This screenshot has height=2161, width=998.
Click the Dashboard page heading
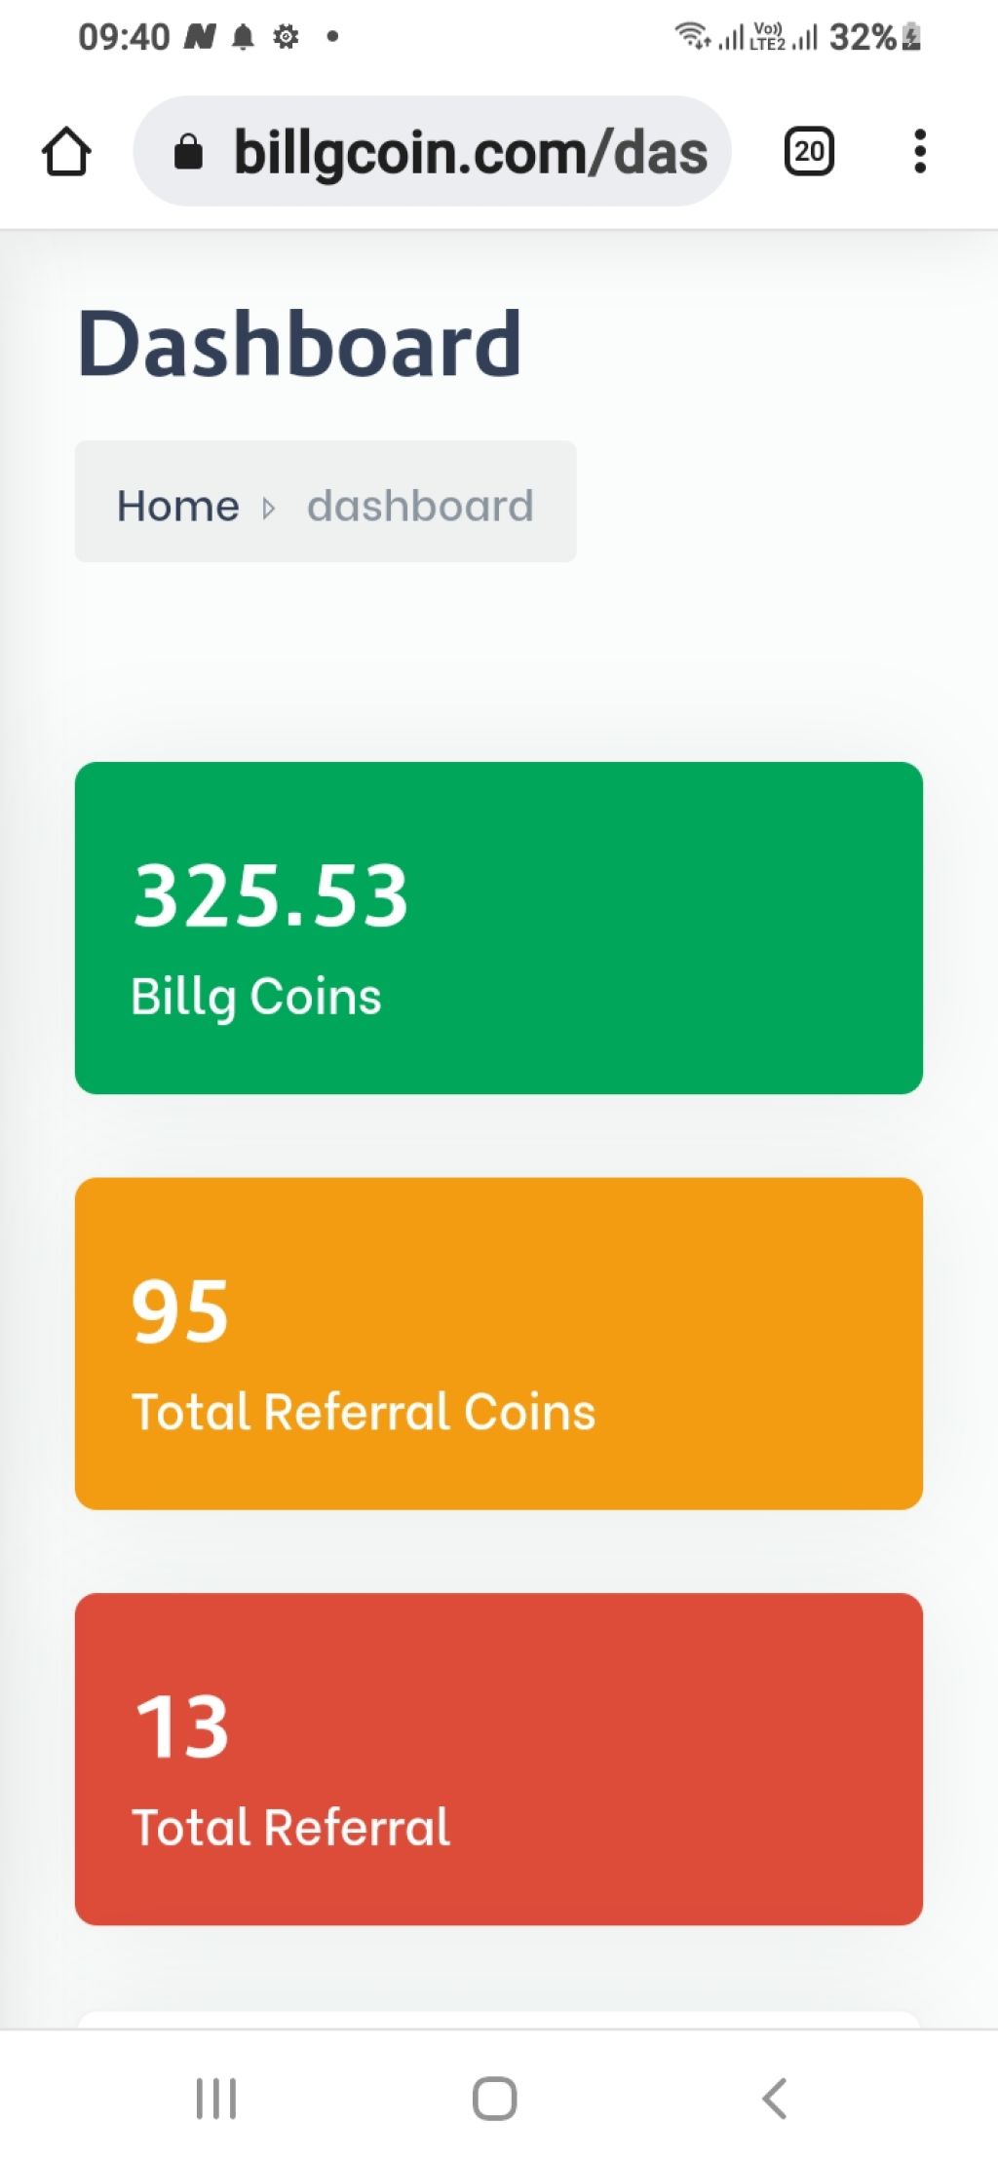299,343
